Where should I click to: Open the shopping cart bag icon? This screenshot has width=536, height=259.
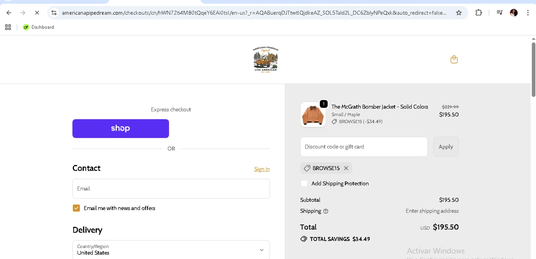click(x=454, y=59)
